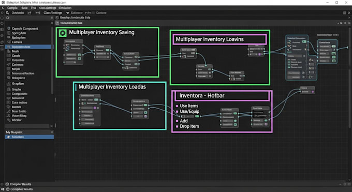
Task: Click the magnifier search icon in toolbar
Action: click(7, 13)
